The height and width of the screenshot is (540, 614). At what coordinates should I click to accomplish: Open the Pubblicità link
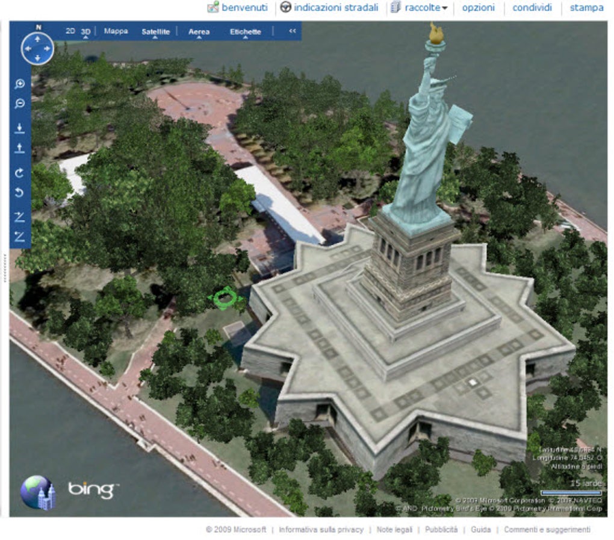pos(441,529)
